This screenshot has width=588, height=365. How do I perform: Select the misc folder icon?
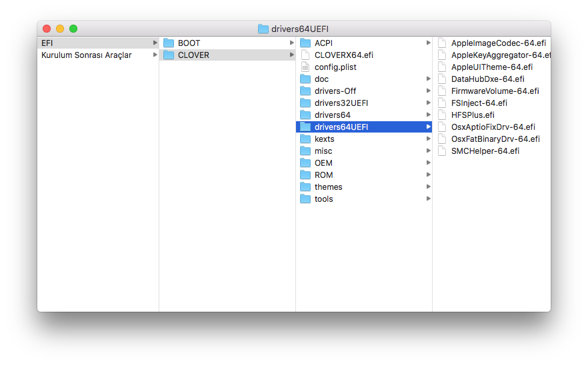pyautogui.click(x=305, y=151)
